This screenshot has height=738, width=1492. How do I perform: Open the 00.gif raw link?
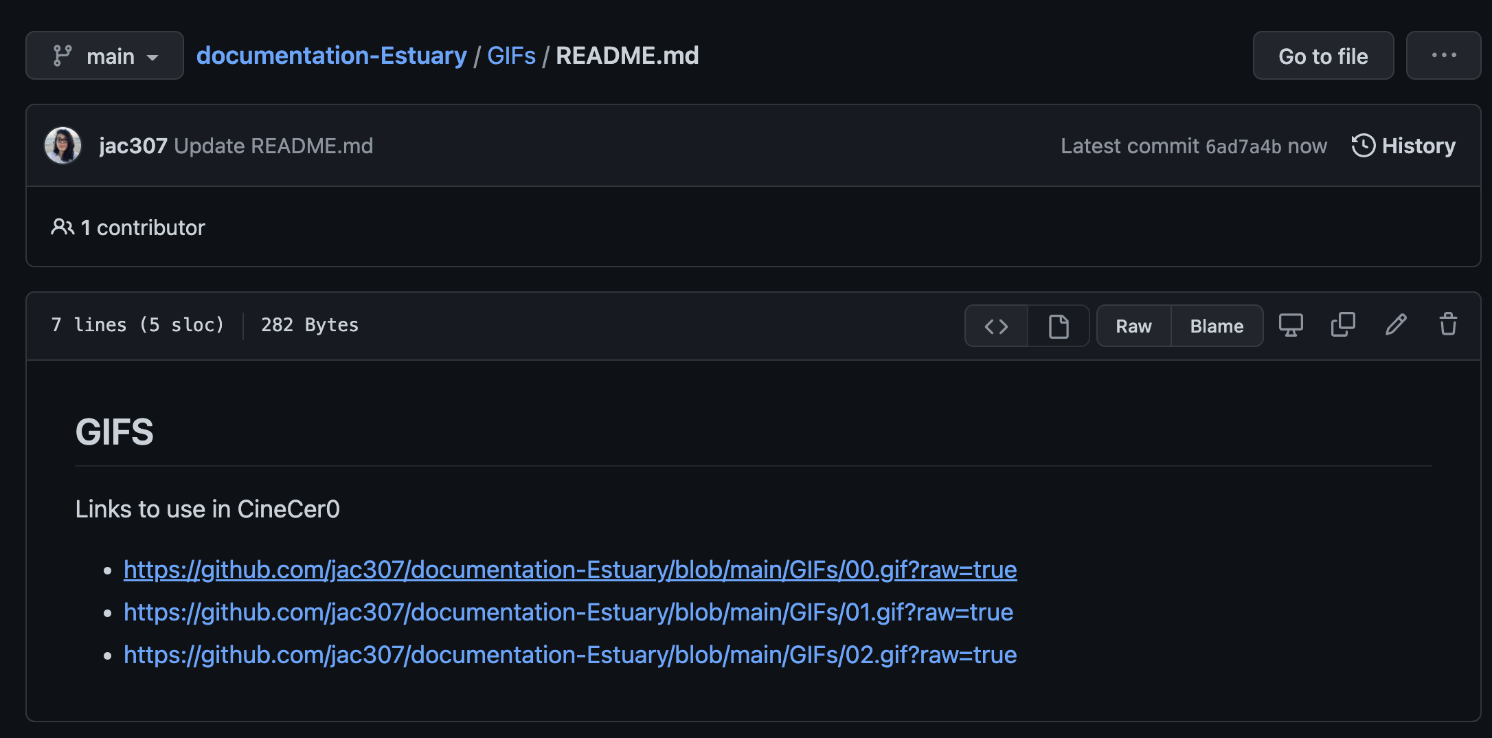coord(570,570)
